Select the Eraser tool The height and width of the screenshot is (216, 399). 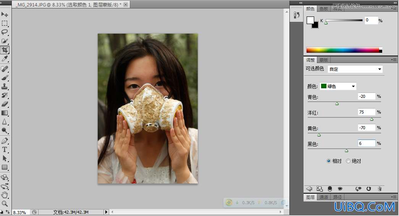click(5, 104)
